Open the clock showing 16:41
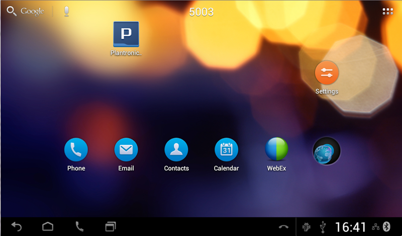The width and height of the screenshot is (402, 236). [x=351, y=227]
